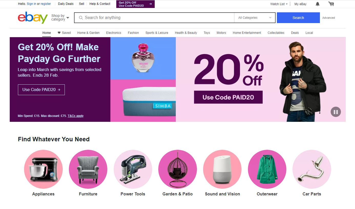Open the All Categories dropdown
The width and height of the screenshot is (355, 209).
(255, 18)
